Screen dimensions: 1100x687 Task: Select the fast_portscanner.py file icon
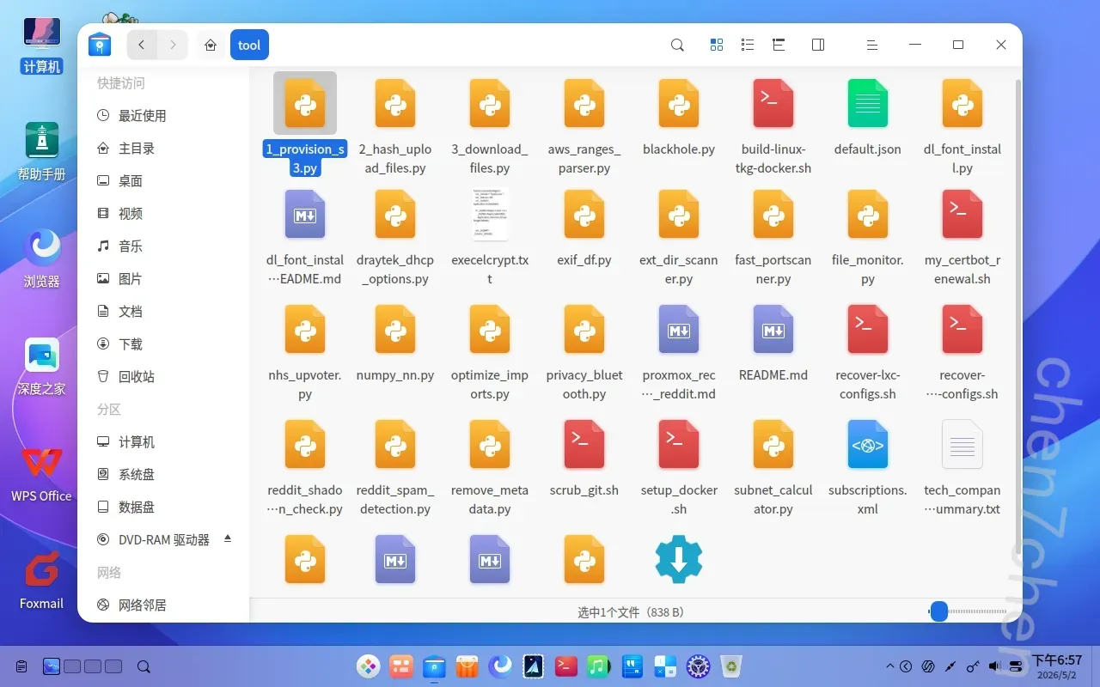tap(773, 215)
